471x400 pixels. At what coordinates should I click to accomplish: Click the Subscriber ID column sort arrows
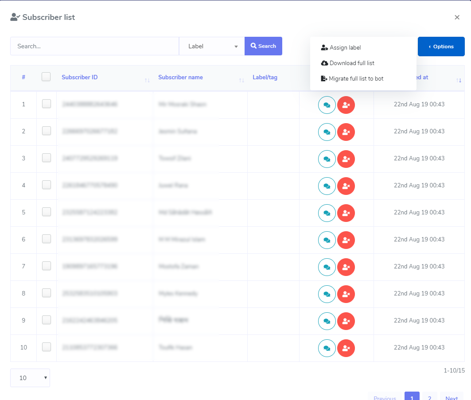tap(147, 80)
